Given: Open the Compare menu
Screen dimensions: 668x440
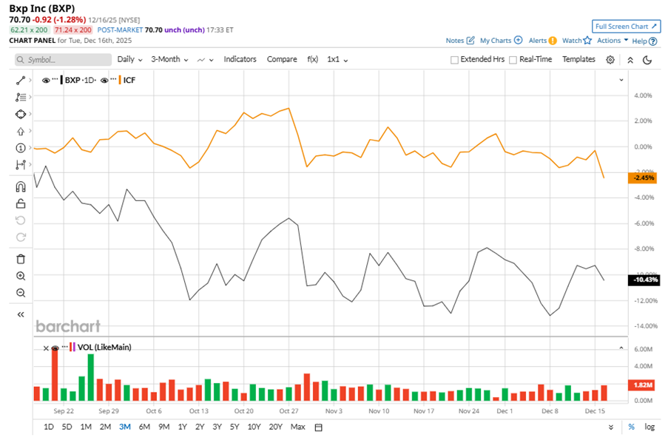Looking at the screenshot, I should [282, 59].
